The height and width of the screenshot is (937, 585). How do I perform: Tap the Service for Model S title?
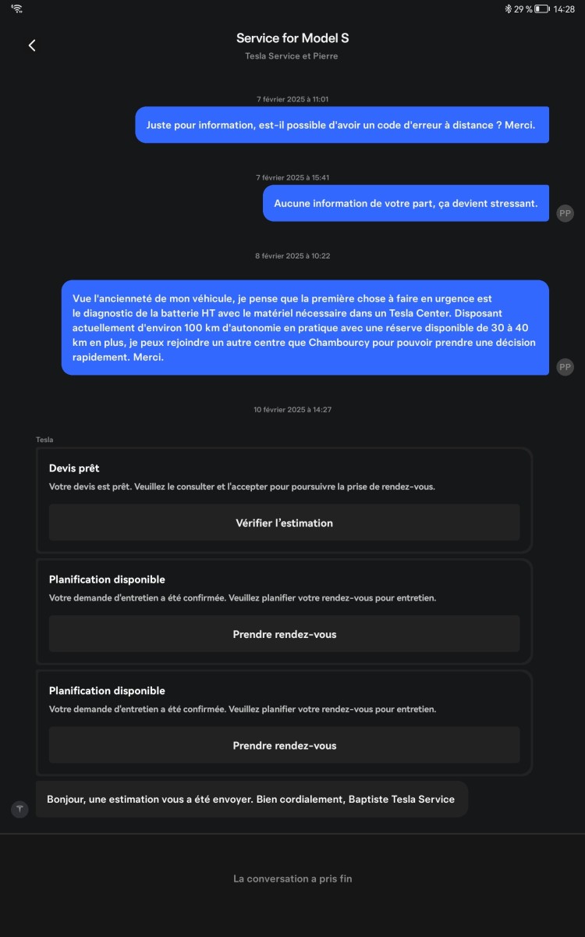(x=292, y=37)
